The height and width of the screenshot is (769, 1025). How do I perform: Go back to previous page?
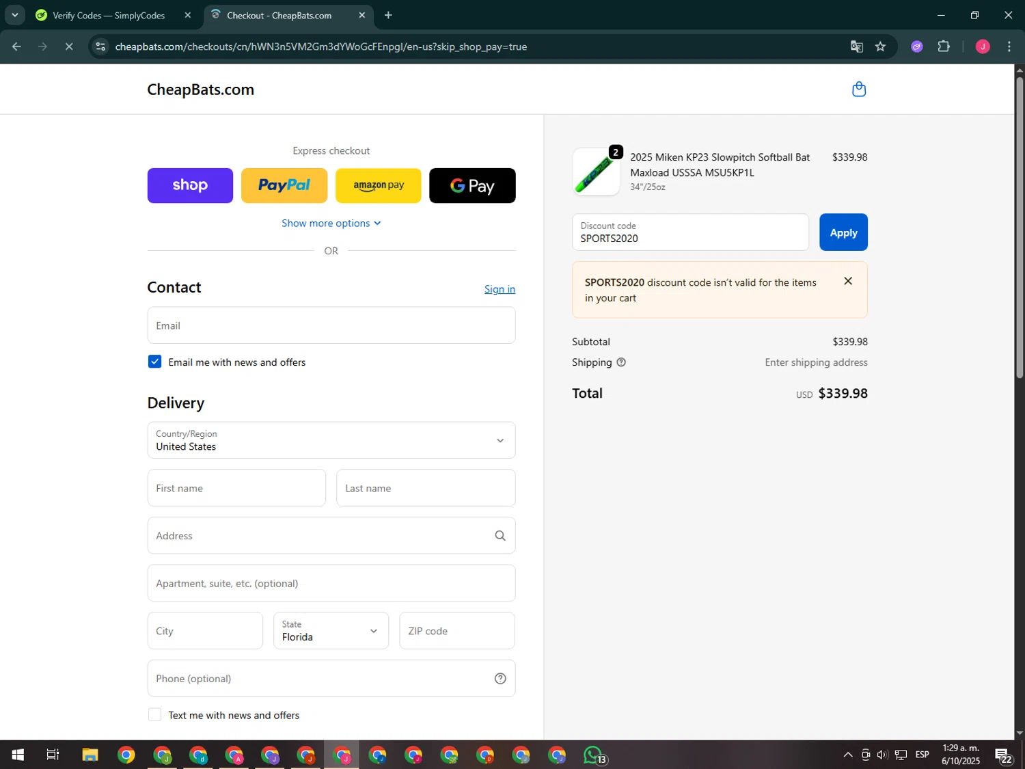[x=16, y=46]
